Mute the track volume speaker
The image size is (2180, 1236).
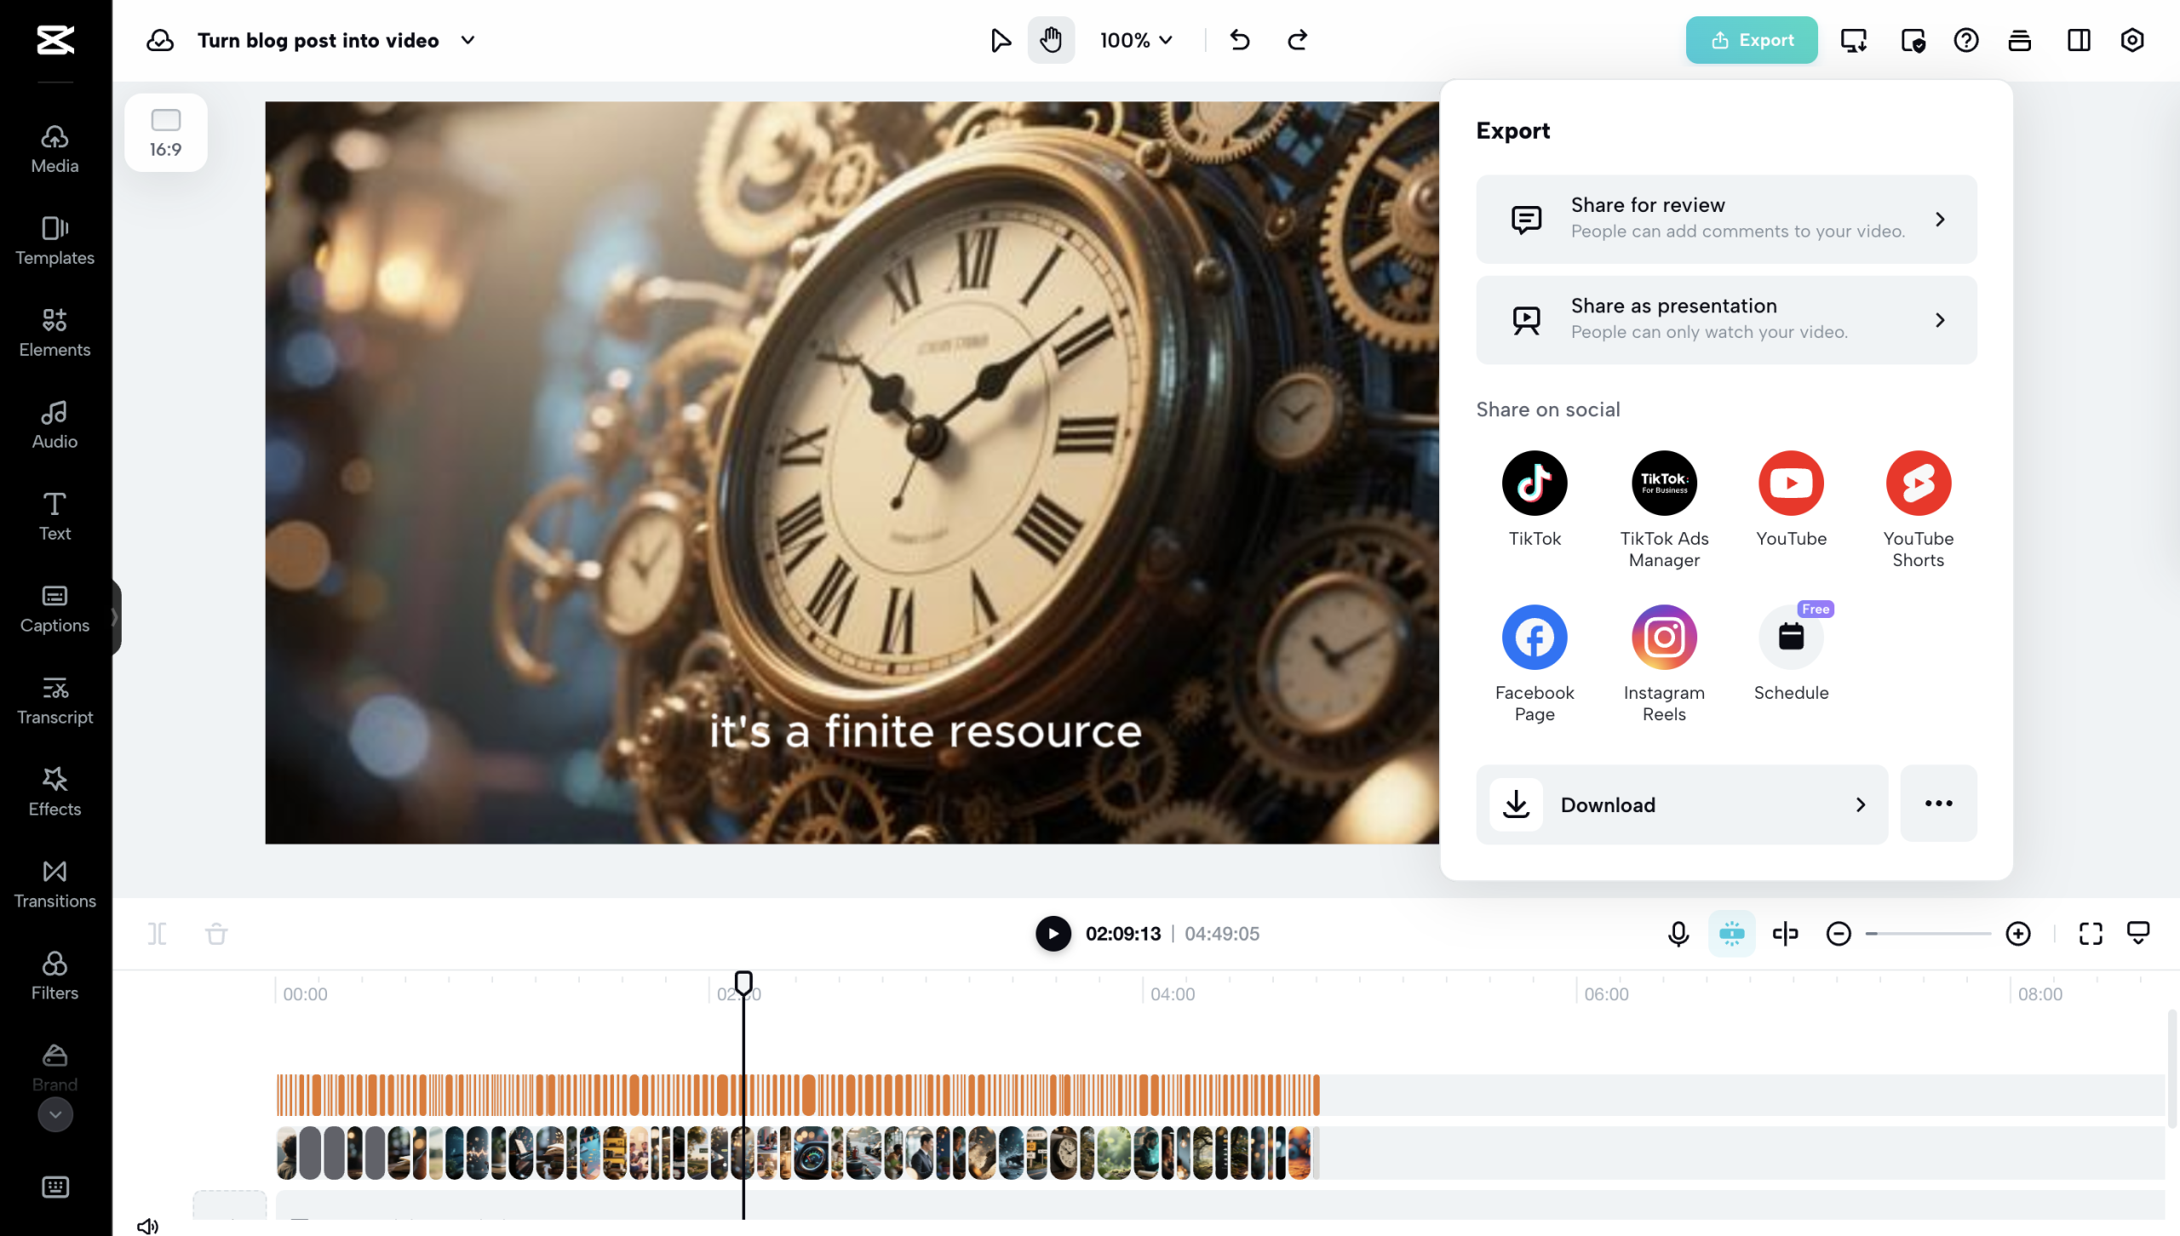147,1226
